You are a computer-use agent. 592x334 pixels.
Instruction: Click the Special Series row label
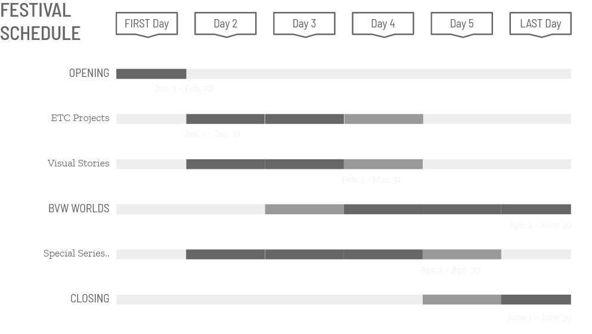click(76, 253)
